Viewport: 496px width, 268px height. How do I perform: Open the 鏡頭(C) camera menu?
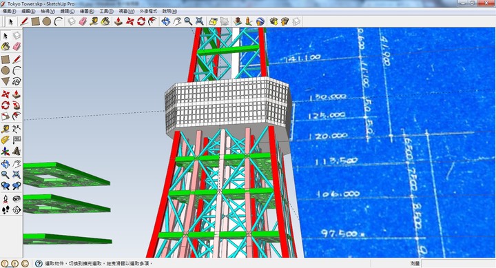click(x=67, y=12)
